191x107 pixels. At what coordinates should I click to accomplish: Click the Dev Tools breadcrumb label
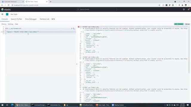14,14
